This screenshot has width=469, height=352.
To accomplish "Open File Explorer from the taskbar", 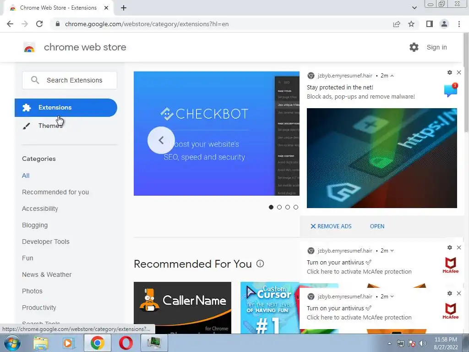I will [40, 343].
